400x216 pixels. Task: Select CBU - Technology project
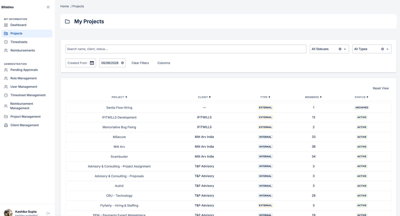pyautogui.click(x=119, y=196)
